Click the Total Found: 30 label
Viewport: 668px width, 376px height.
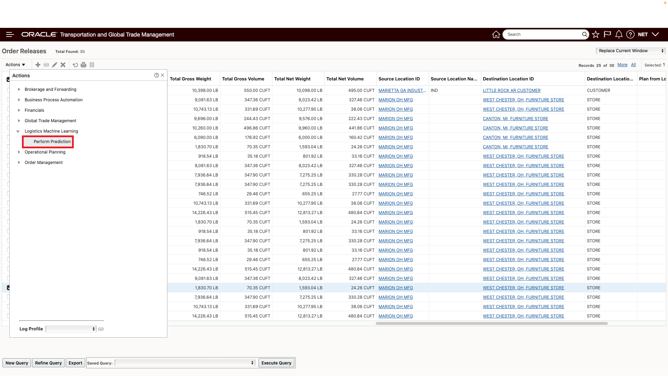click(x=70, y=52)
